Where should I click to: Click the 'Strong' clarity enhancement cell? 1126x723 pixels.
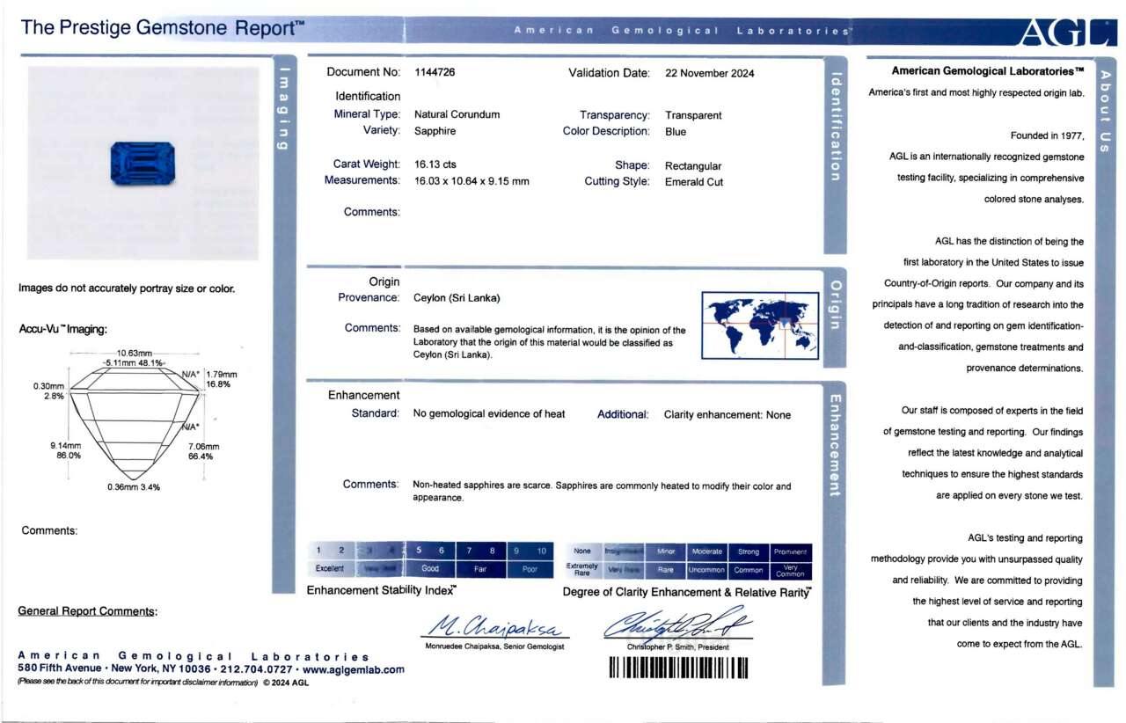pyautogui.click(x=749, y=551)
